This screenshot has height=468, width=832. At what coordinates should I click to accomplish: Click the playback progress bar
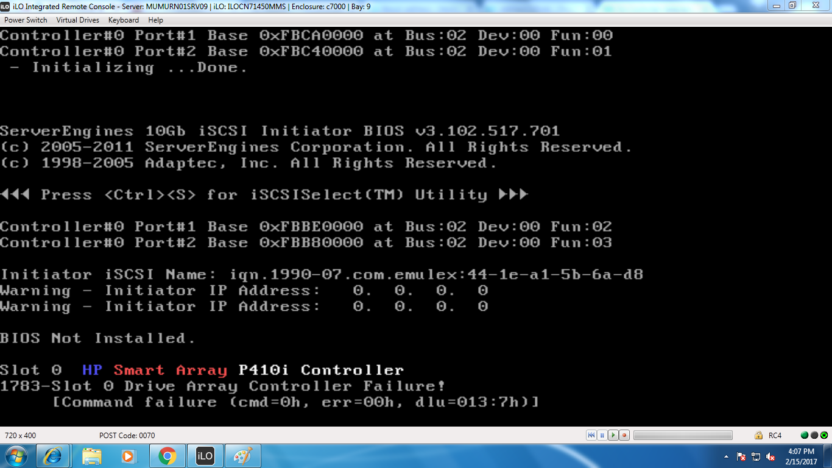tap(683, 435)
